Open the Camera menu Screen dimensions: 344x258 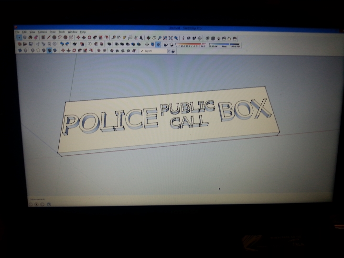click(x=43, y=32)
